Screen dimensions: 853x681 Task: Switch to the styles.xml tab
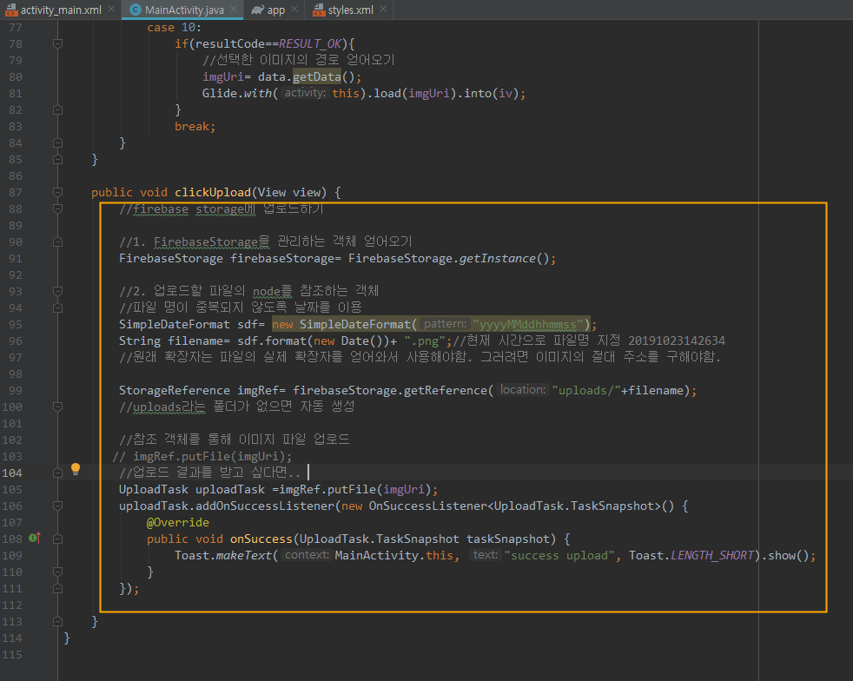(350, 10)
